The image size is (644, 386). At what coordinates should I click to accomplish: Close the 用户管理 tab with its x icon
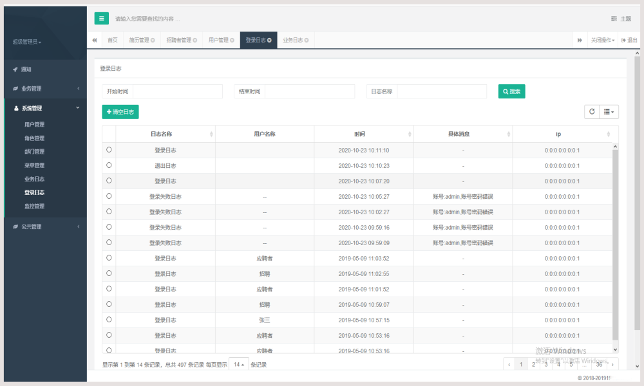pyautogui.click(x=232, y=40)
